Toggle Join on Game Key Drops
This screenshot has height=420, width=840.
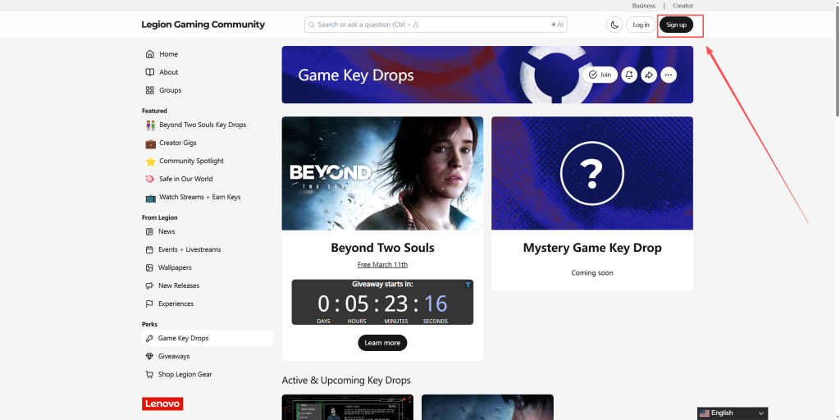pyautogui.click(x=600, y=75)
